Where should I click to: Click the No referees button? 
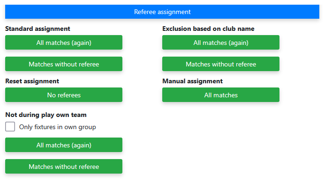[64, 95]
